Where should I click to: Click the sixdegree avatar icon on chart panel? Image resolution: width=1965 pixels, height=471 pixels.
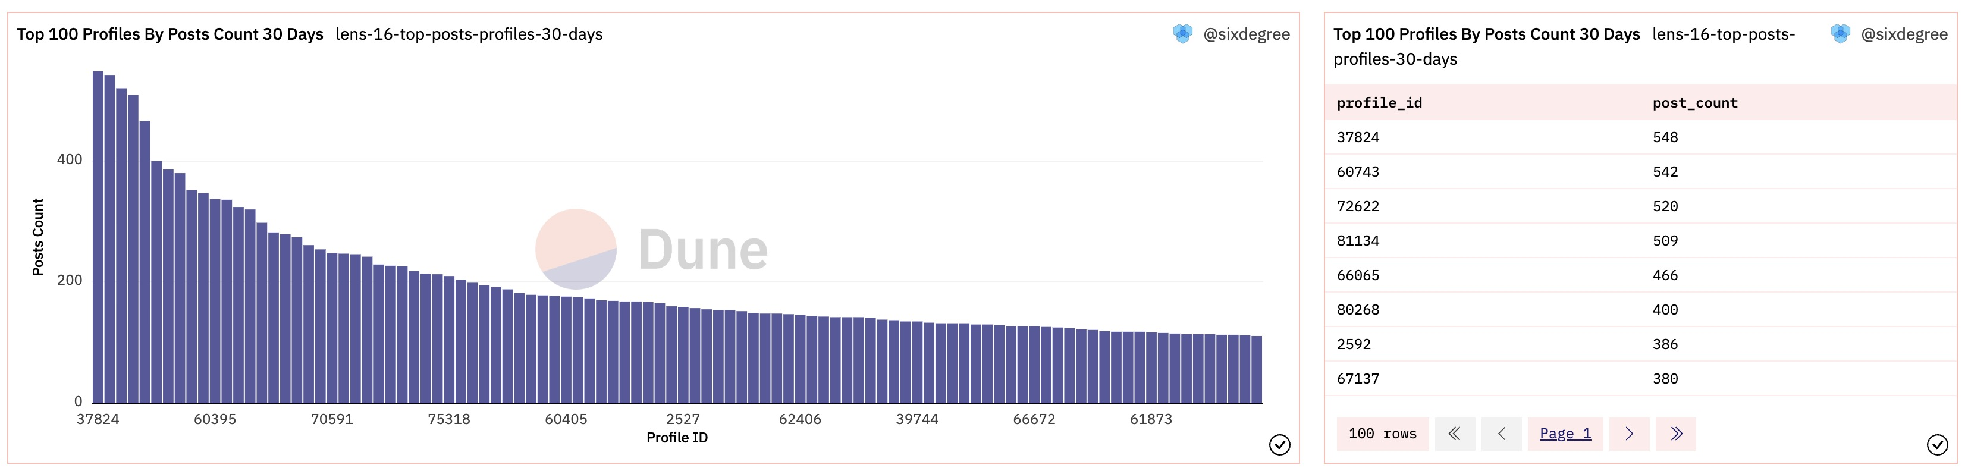[1182, 33]
